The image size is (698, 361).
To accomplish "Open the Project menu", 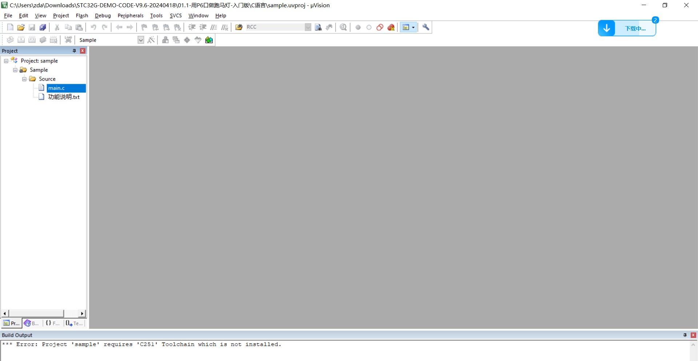I will (x=61, y=16).
